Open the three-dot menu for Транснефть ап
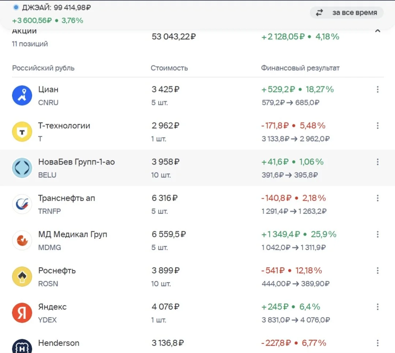This screenshot has width=395, height=353. click(x=377, y=198)
